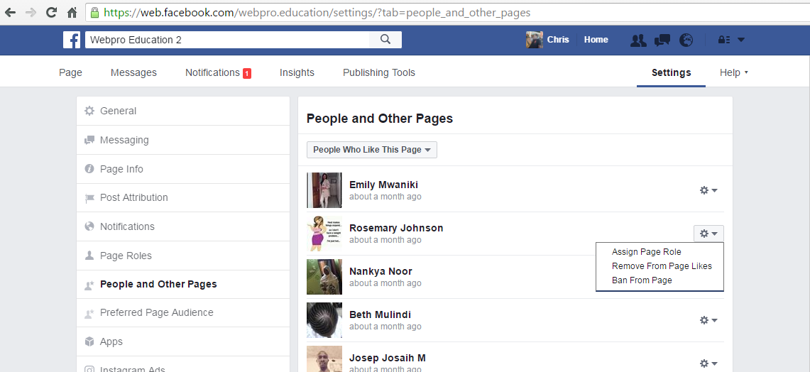Select Remove From Page Likes
This screenshot has width=810, height=372.
662,266
